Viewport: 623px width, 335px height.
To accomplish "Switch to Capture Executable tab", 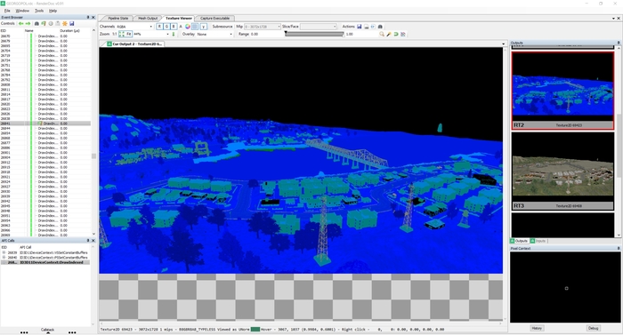I will (214, 19).
